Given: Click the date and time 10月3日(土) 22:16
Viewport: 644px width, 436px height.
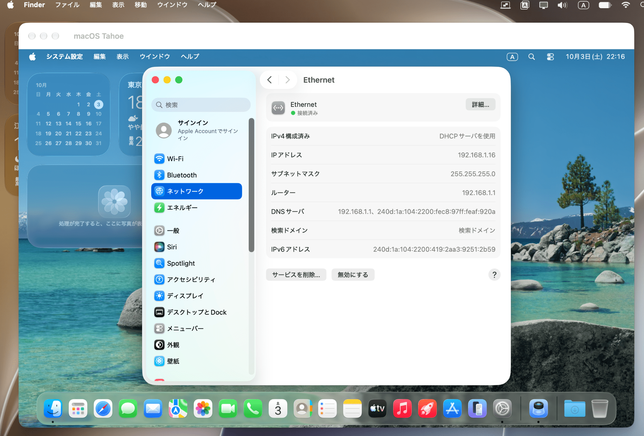Looking at the screenshot, I should click(x=595, y=57).
